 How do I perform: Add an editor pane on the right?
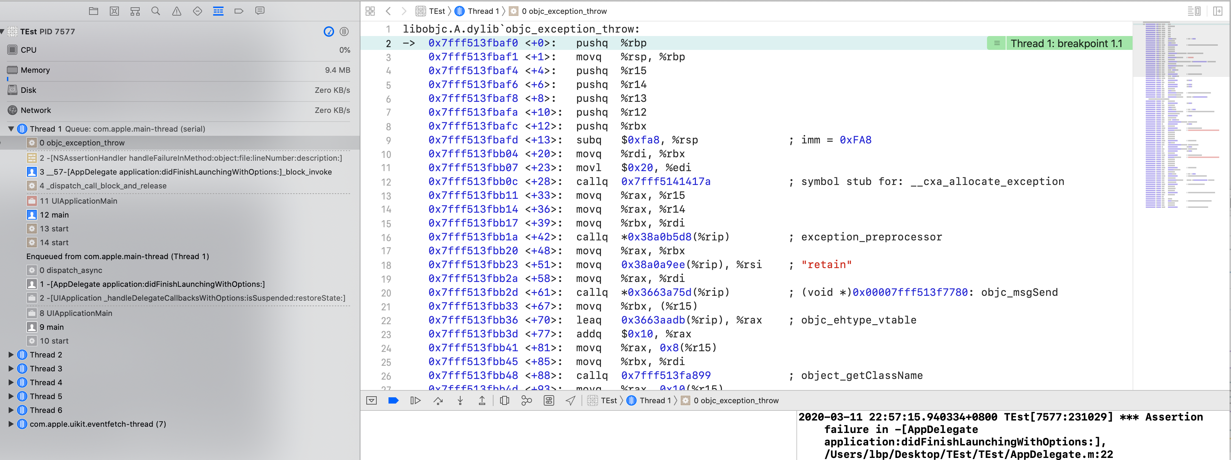click(1218, 11)
